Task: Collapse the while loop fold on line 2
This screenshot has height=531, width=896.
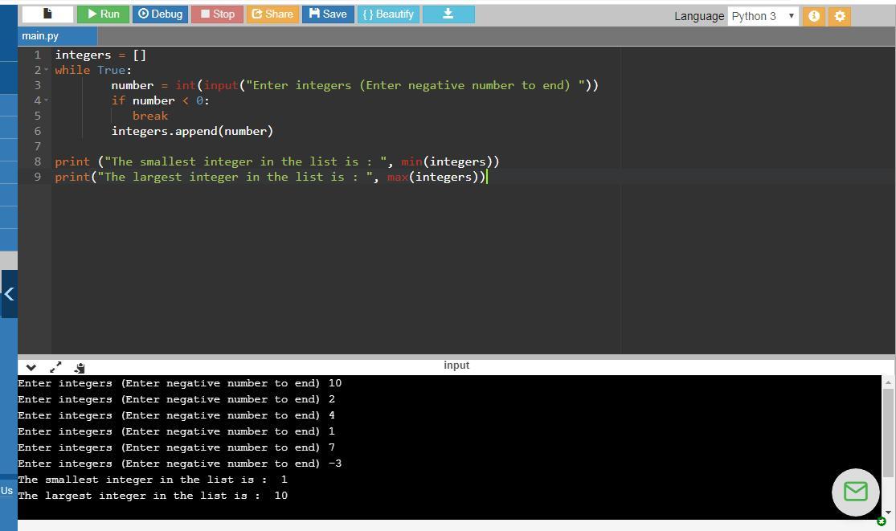Action: [47, 70]
